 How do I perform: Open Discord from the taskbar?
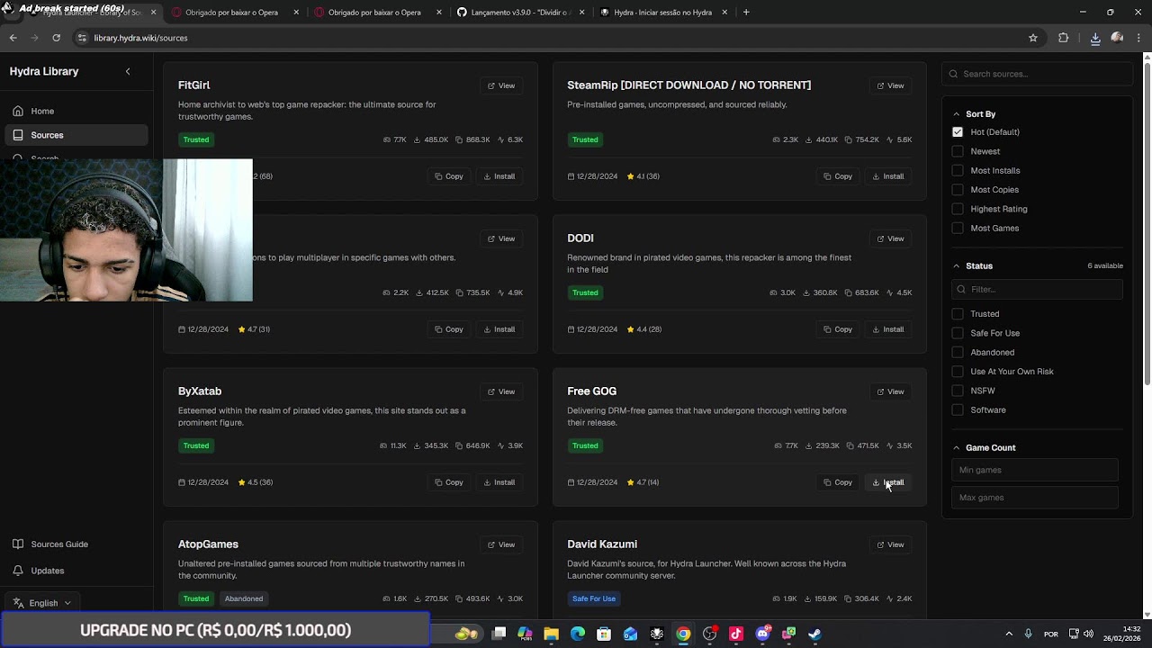pyautogui.click(x=762, y=634)
